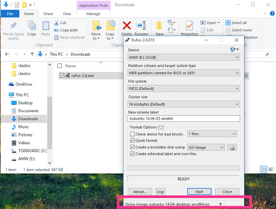This screenshot has width=276, height=209.
Task: Click the quick access New folder icon
Action: 24,5
